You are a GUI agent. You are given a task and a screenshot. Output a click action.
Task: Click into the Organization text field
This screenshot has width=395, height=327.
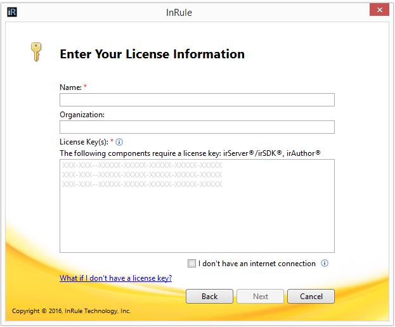point(197,127)
